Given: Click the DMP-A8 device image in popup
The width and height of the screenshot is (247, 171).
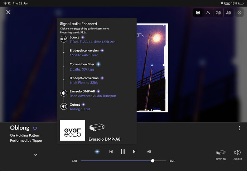Looking at the screenshot, I should point(97,127).
